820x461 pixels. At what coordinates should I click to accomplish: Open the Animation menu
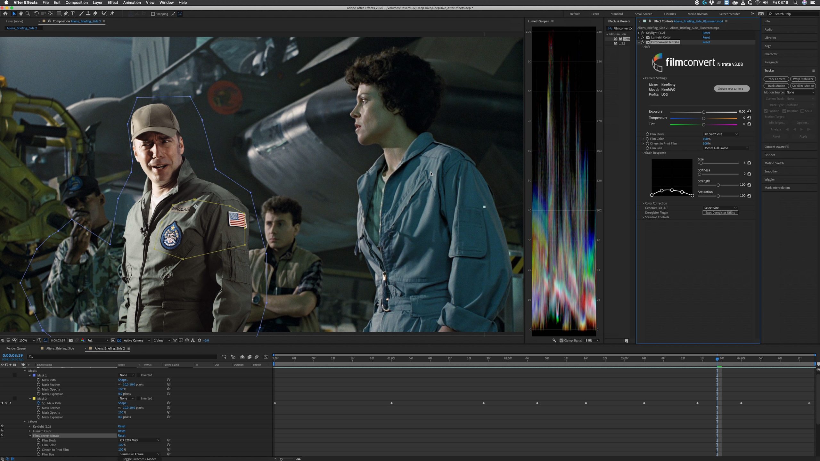point(132,3)
